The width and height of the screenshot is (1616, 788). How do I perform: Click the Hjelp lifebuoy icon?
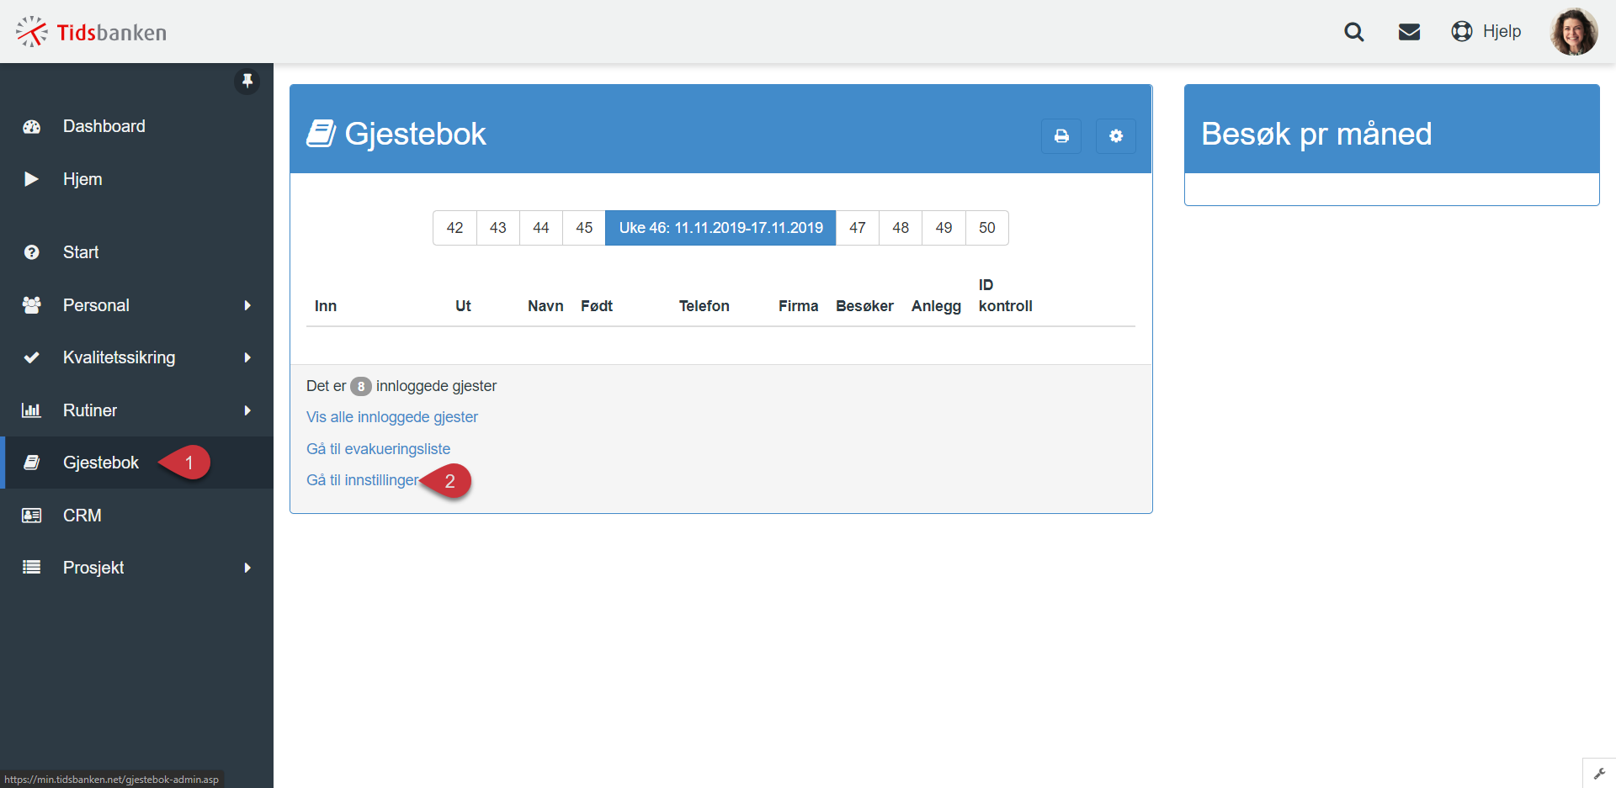pyautogui.click(x=1462, y=31)
